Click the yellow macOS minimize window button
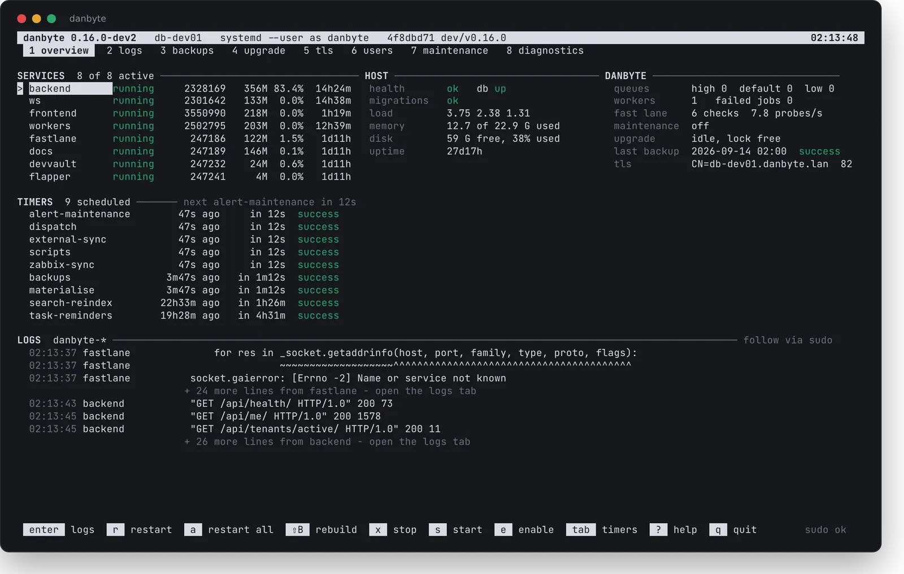This screenshot has width=904, height=574. pos(37,19)
